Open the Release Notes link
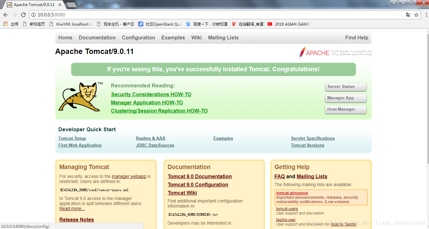The width and height of the screenshot is (429, 229). tap(77, 220)
